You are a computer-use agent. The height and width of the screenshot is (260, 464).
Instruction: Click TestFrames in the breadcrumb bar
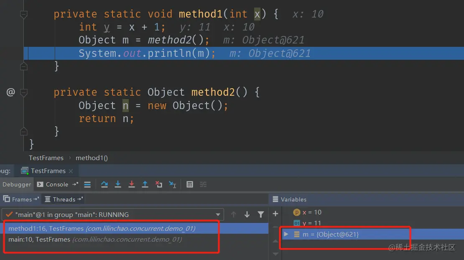(46, 158)
